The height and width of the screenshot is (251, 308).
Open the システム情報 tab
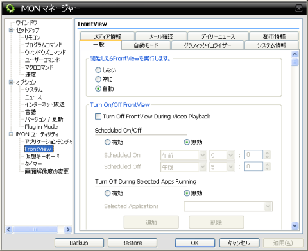[x=271, y=45]
